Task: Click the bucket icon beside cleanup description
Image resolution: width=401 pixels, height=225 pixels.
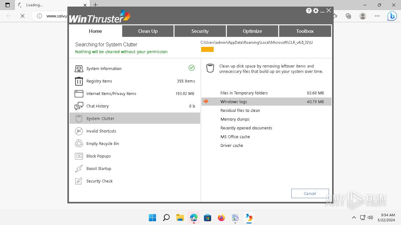Action: [x=210, y=68]
